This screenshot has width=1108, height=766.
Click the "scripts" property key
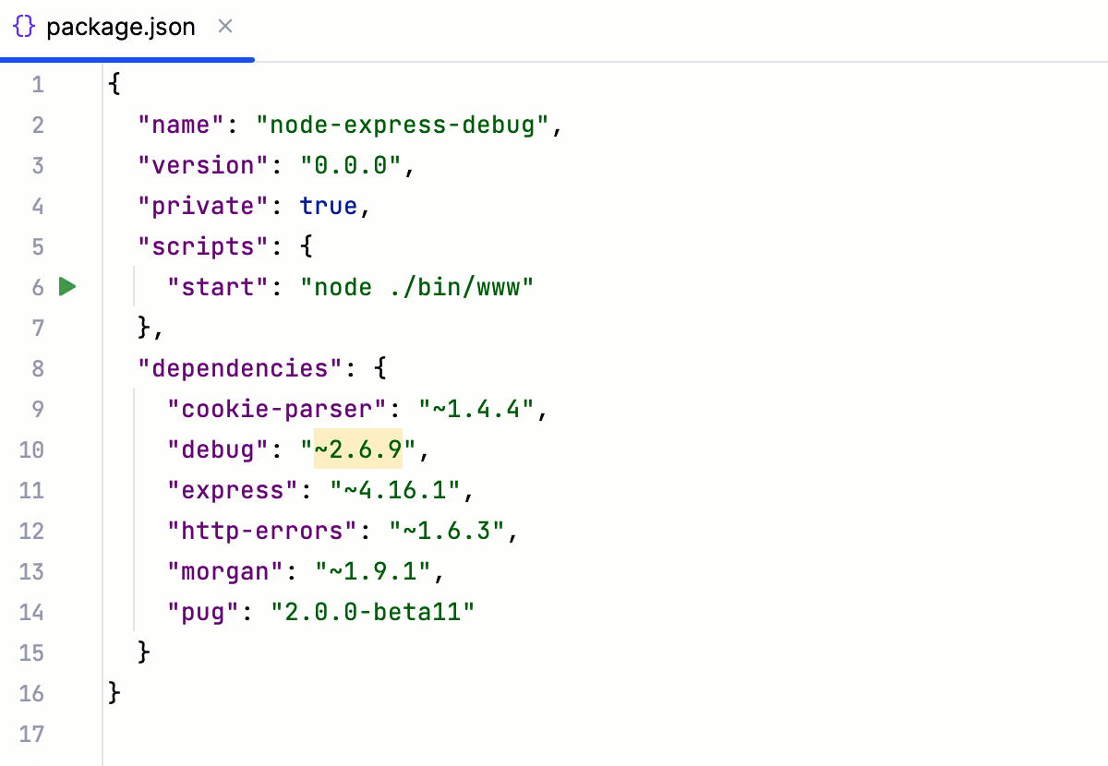click(x=201, y=246)
